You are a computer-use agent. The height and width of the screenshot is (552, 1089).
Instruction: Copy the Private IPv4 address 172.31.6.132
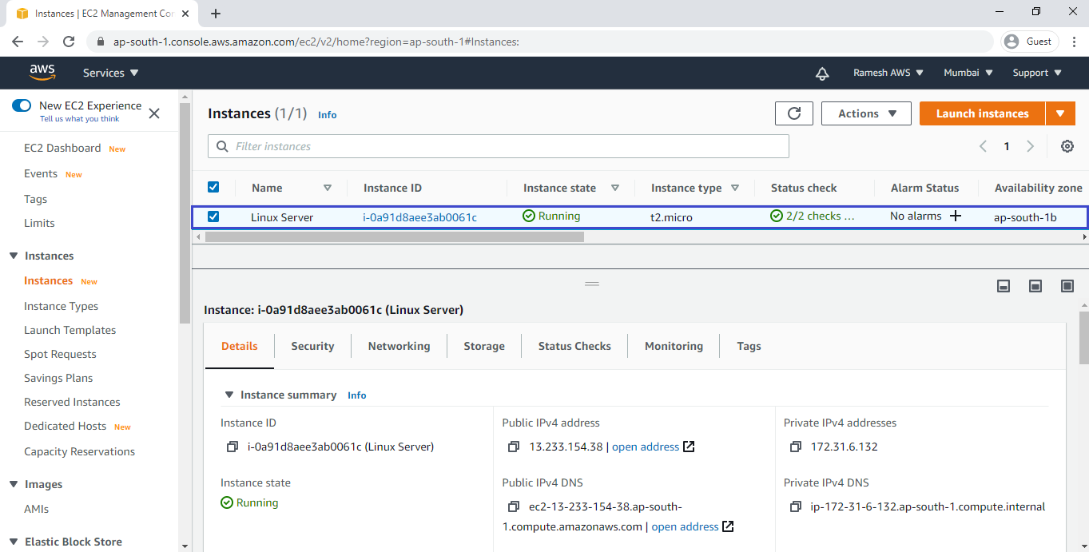coord(795,447)
